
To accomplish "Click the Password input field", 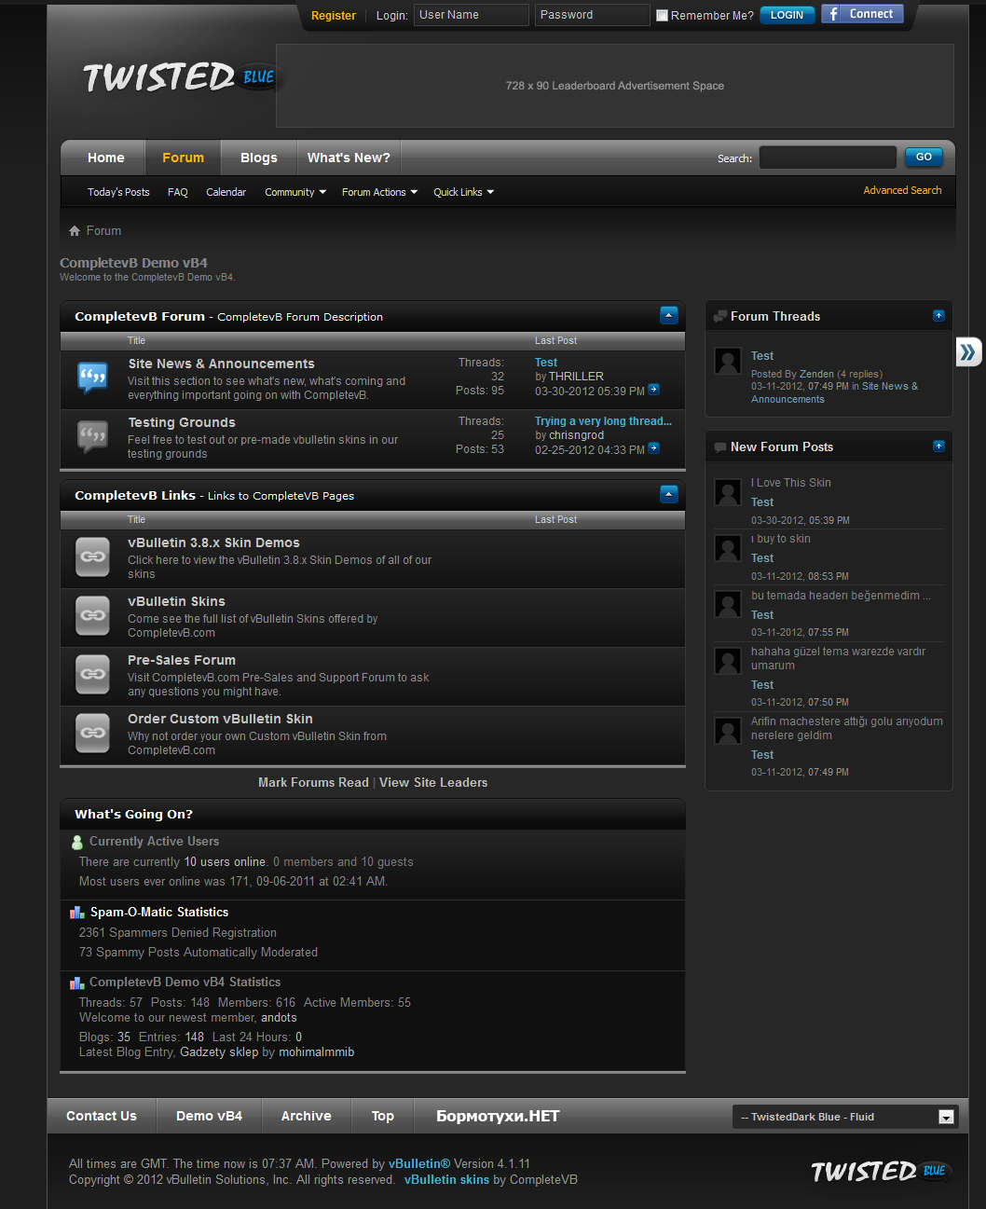I will (593, 15).
